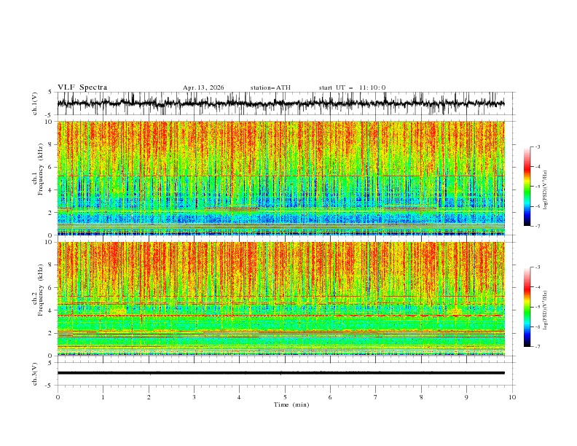Click time axis tick label '7'
The width and height of the screenshot is (577, 446).
[x=376, y=397]
